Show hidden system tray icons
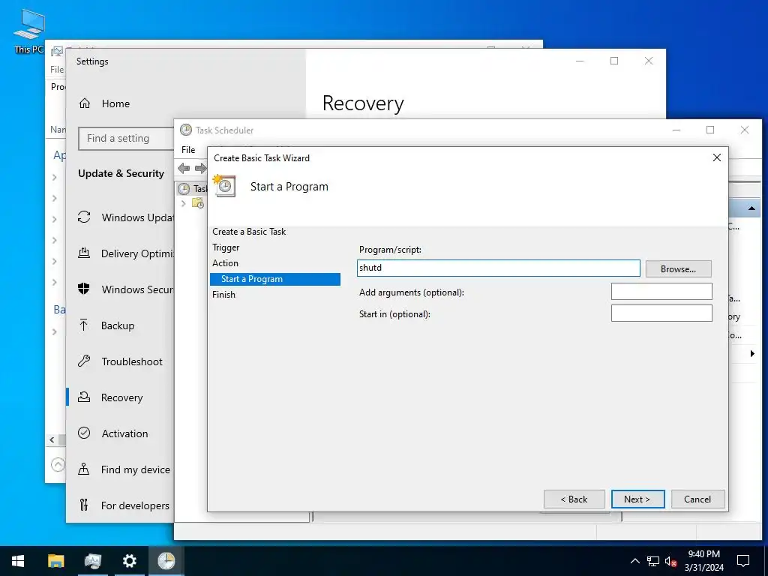 point(634,561)
